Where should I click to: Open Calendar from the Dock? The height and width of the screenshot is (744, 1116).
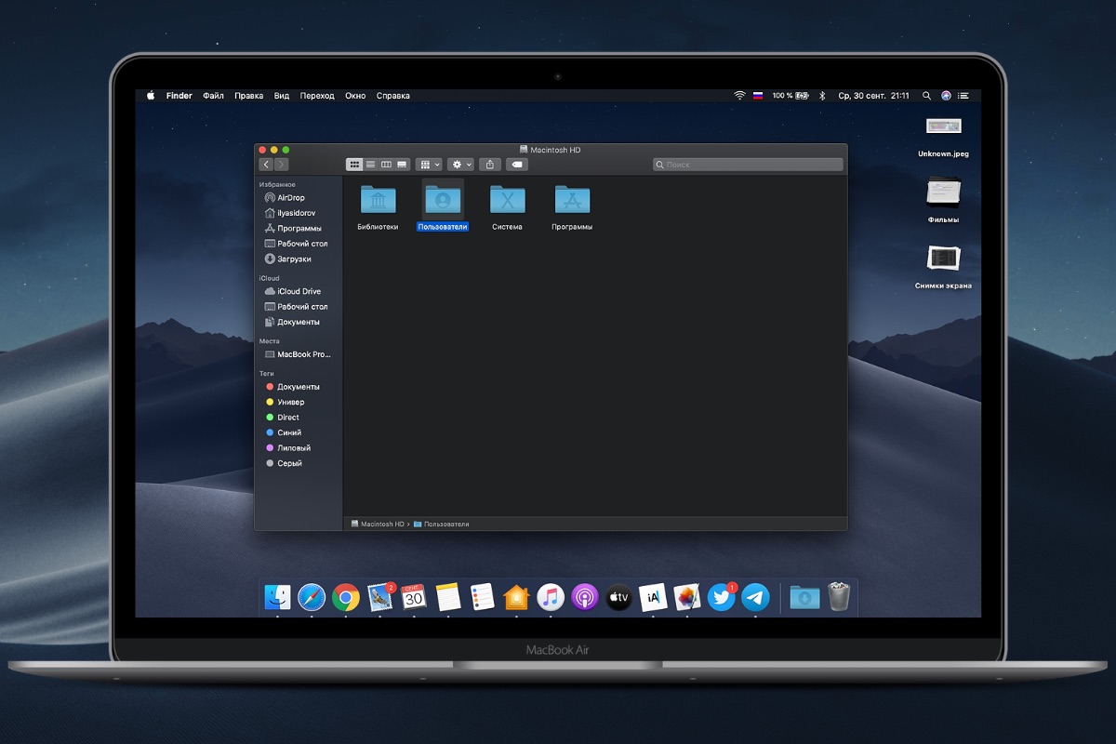pyautogui.click(x=414, y=597)
